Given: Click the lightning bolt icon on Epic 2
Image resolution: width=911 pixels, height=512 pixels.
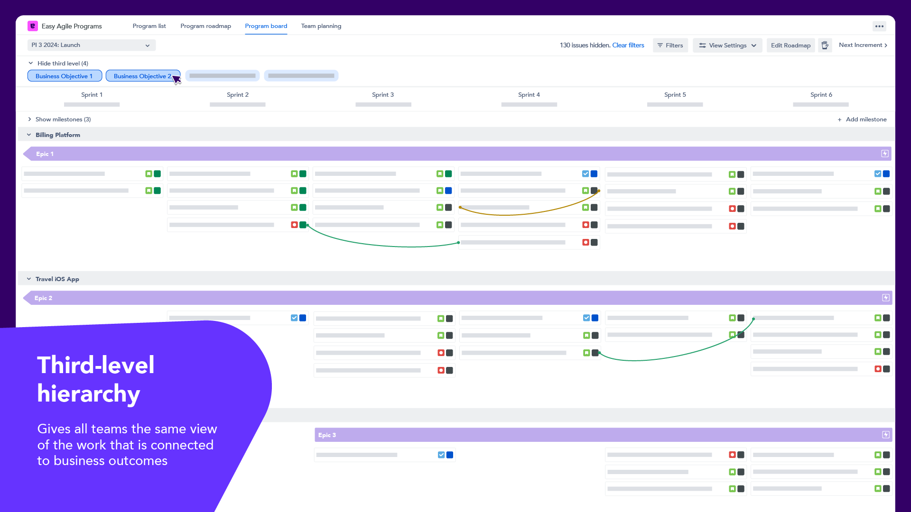Looking at the screenshot, I should coord(885,298).
